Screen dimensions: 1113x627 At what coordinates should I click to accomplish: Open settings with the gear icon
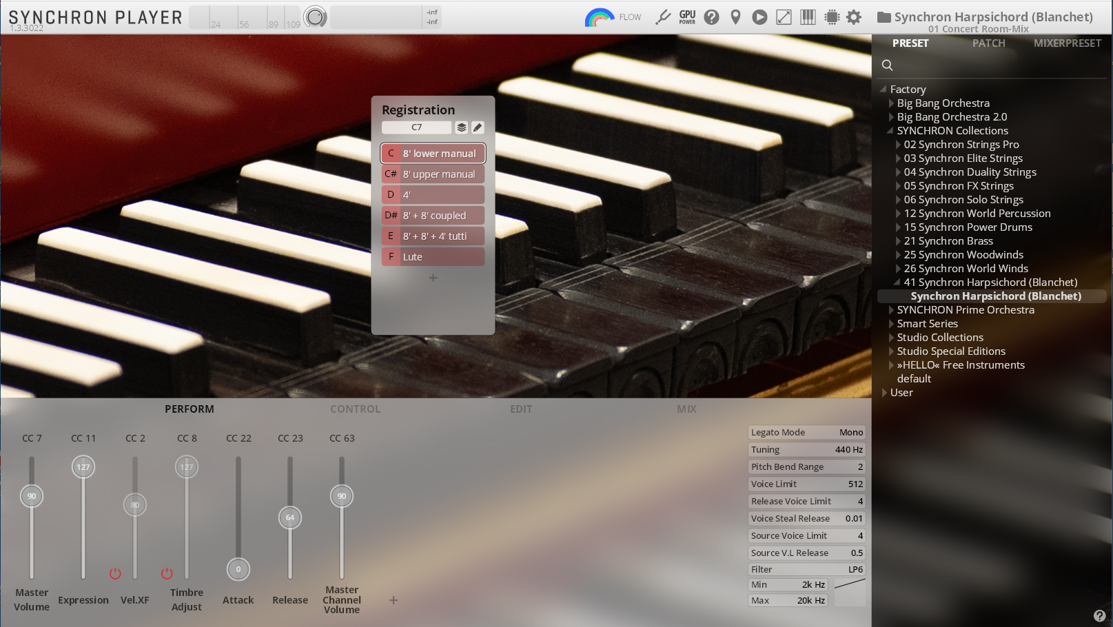pos(854,17)
